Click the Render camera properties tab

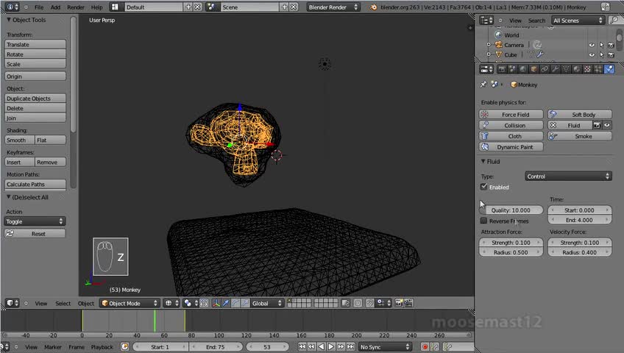point(502,69)
